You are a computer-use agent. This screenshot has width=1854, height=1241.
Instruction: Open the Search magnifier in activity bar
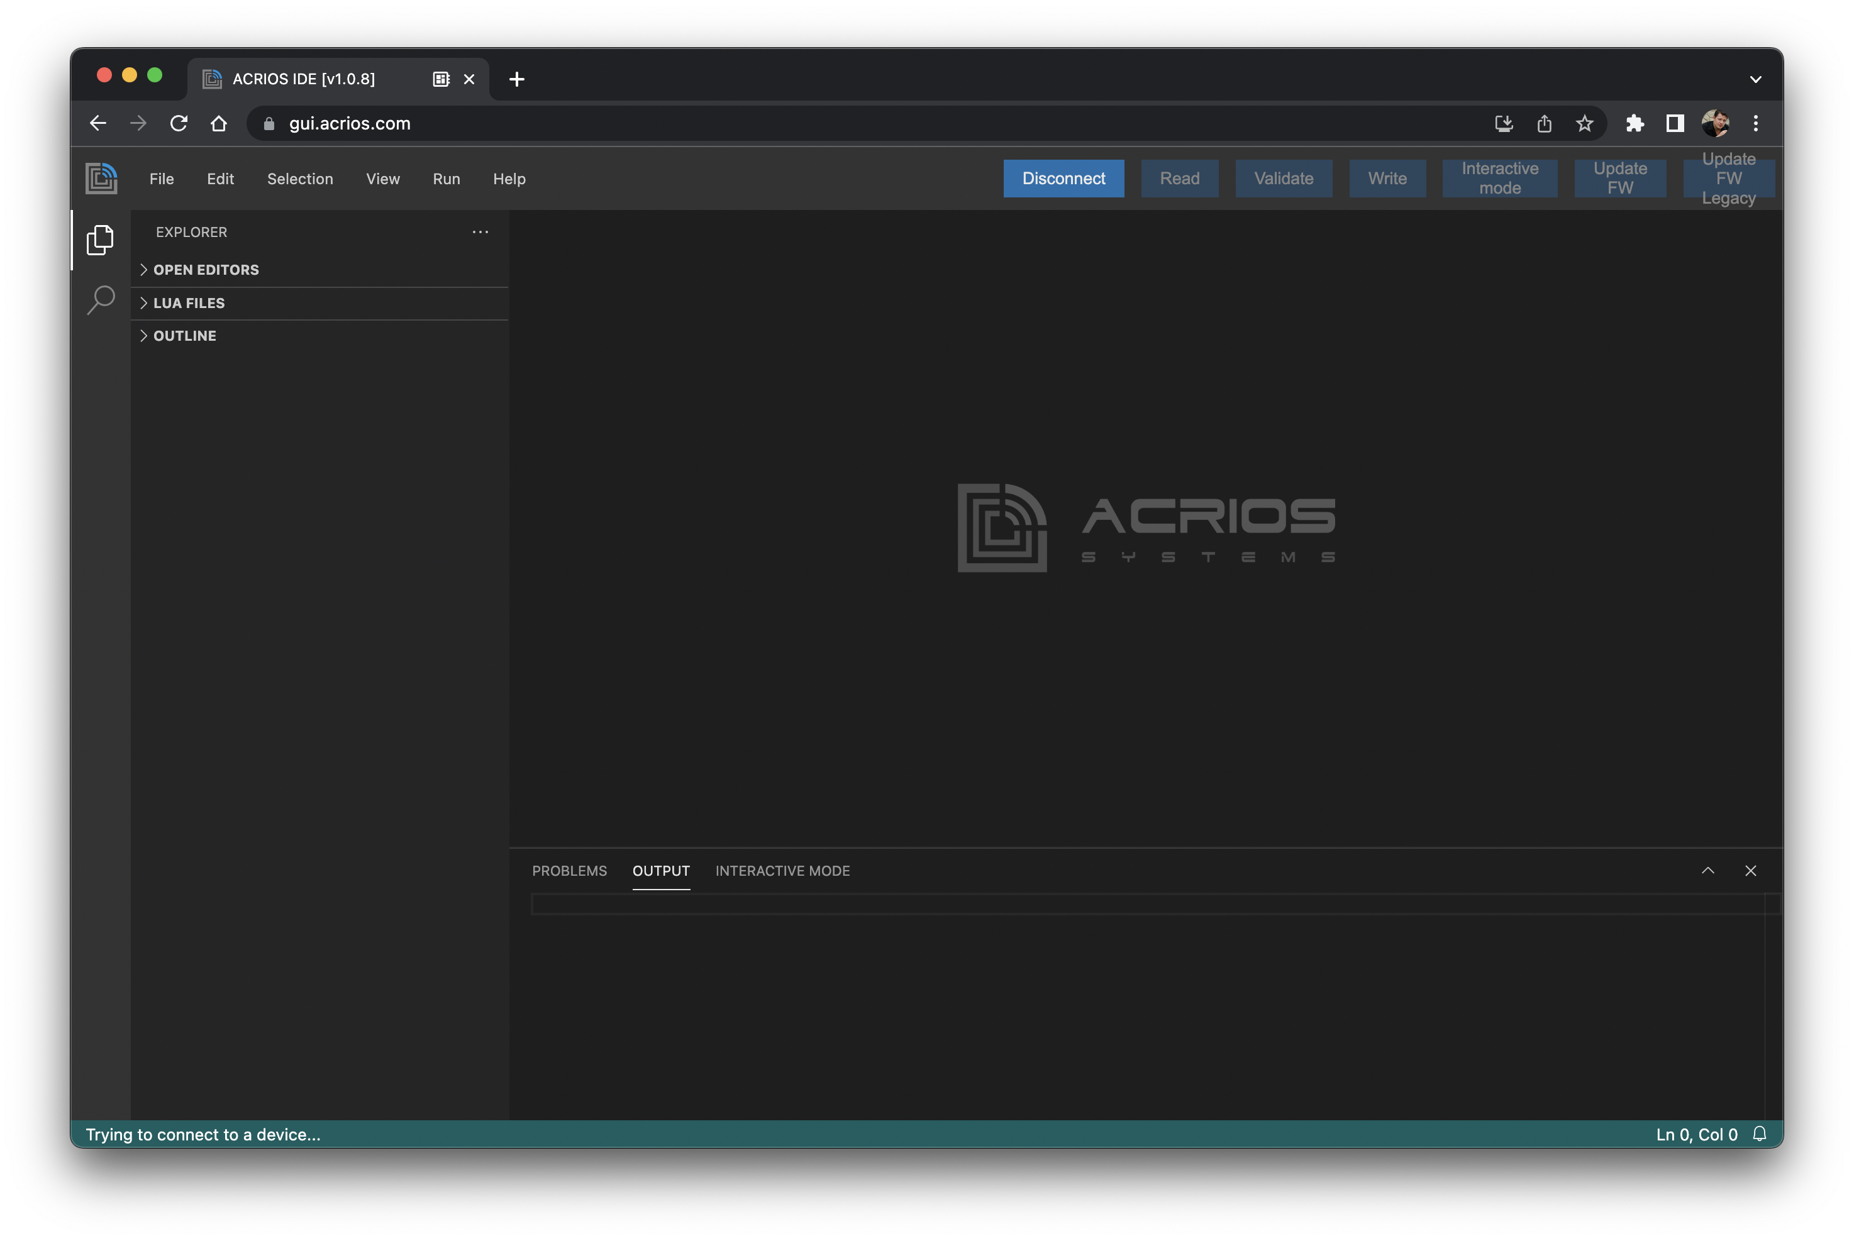[101, 300]
